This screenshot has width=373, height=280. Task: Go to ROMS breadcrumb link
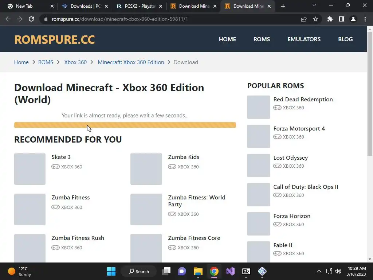click(46, 62)
